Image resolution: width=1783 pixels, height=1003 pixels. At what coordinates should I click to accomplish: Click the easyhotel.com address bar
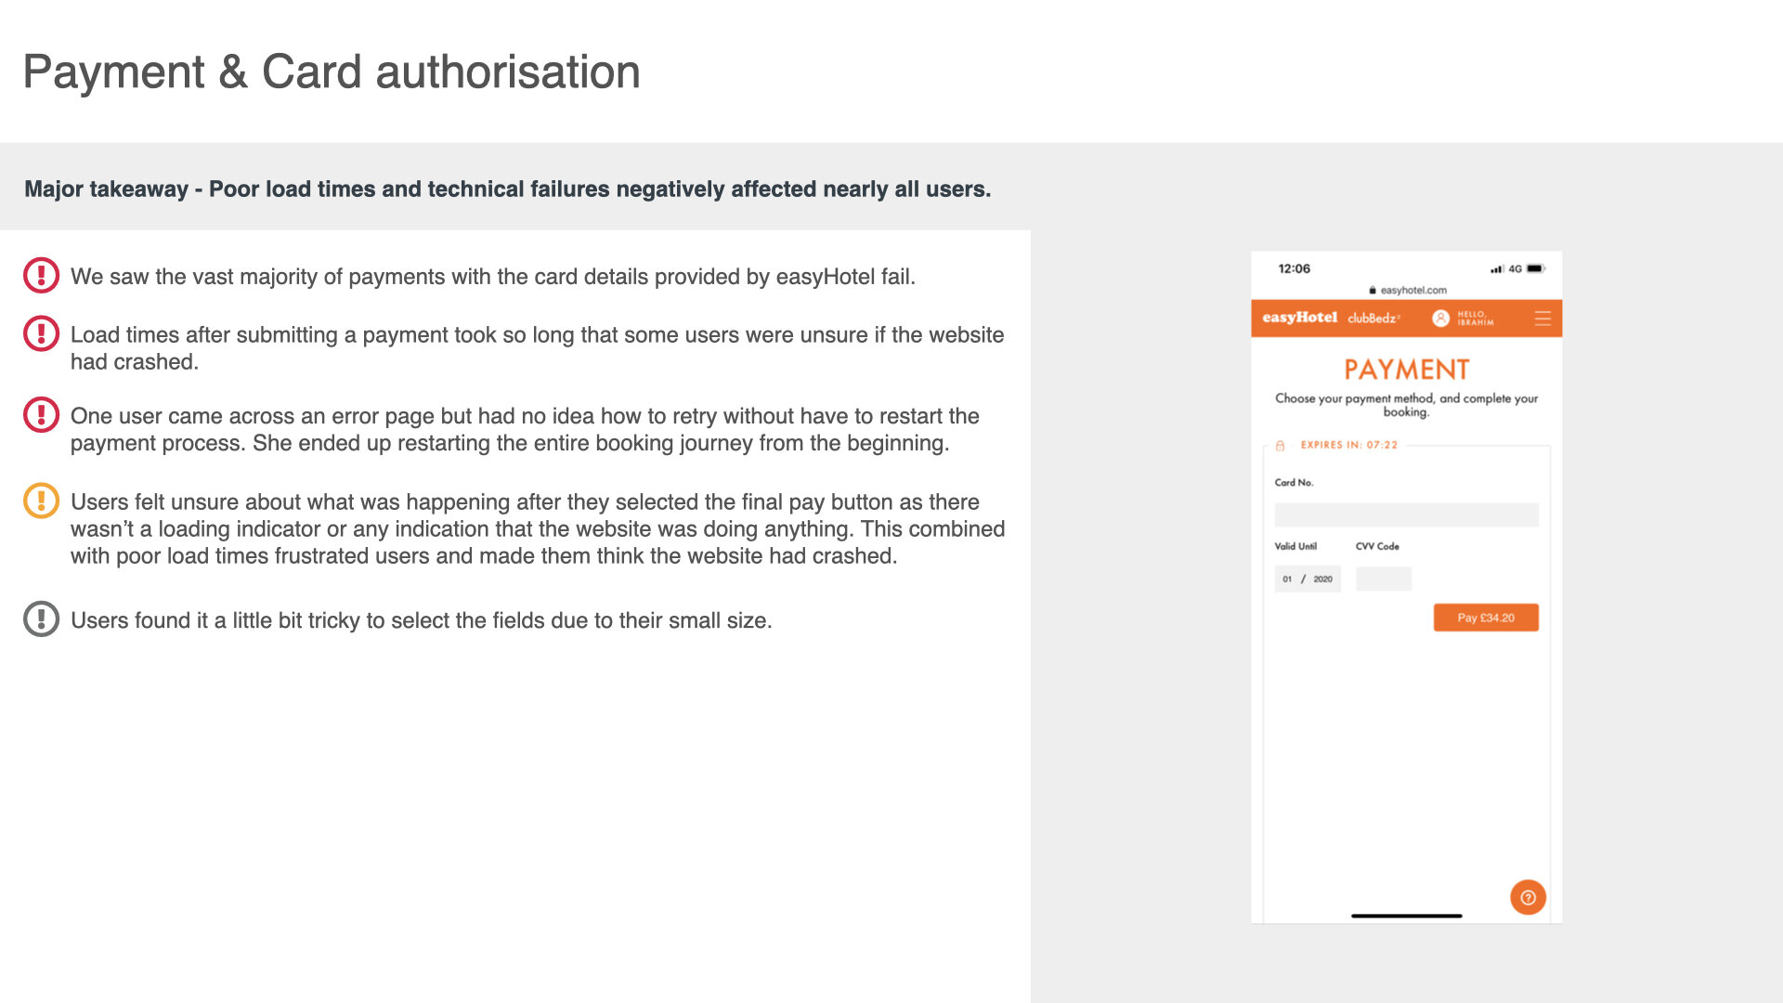pyautogui.click(x=1407, y=290)
